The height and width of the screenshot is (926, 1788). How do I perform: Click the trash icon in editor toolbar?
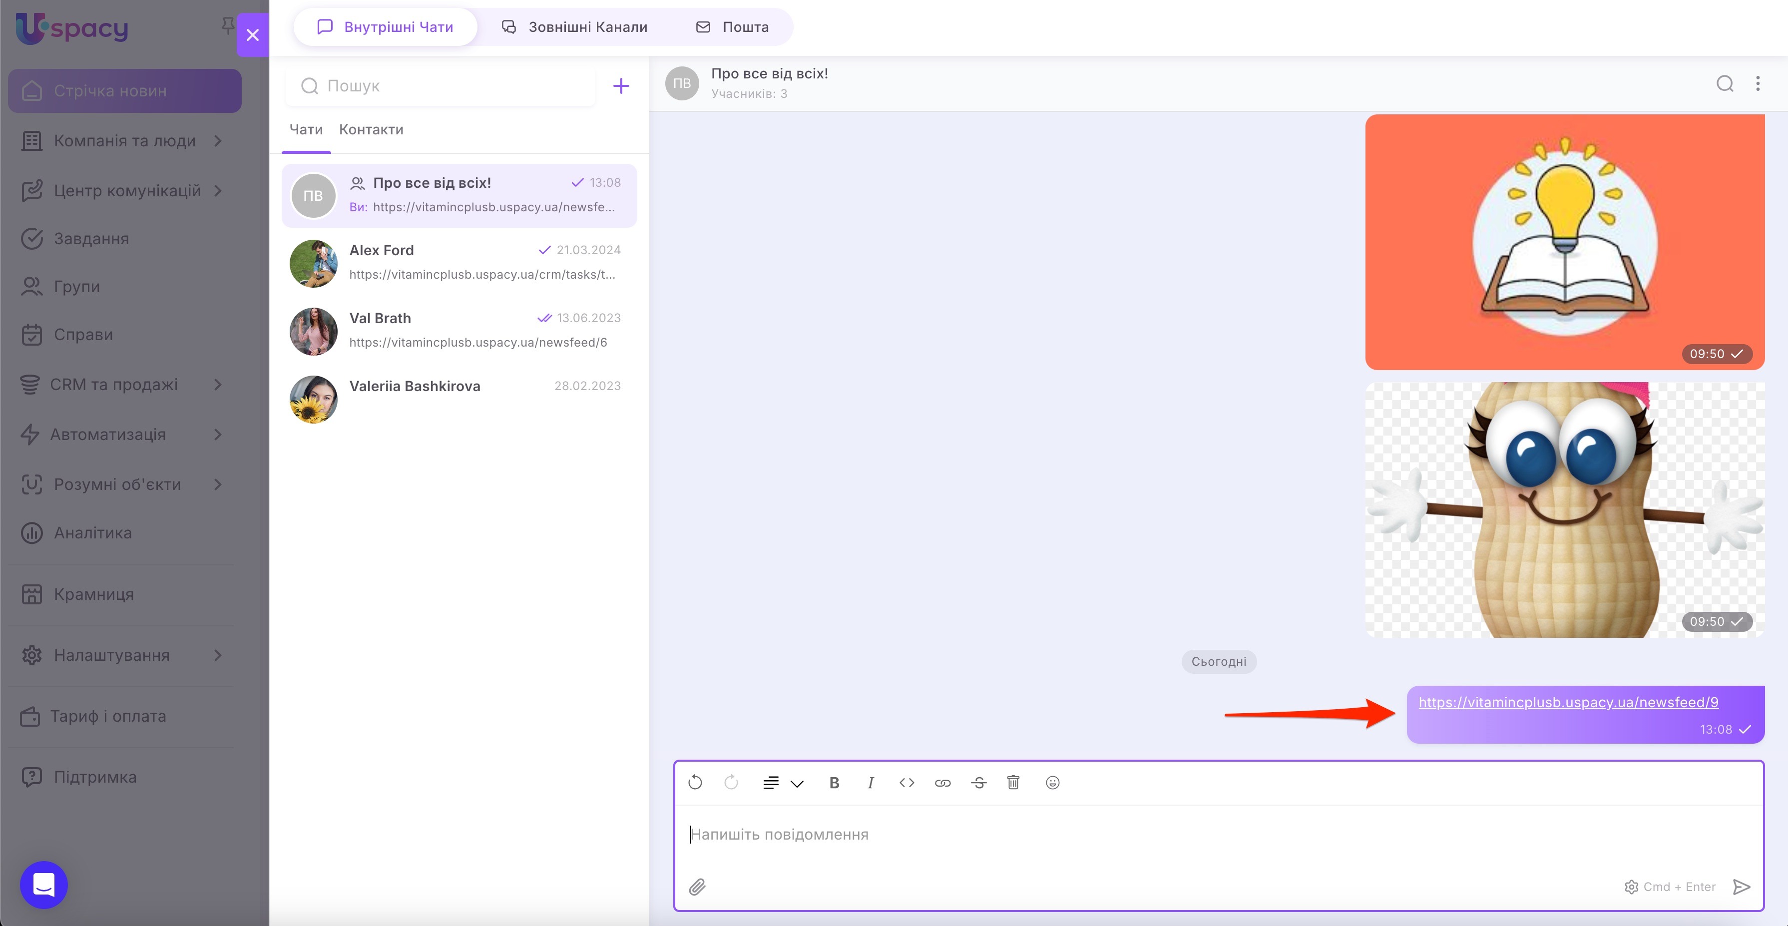[1013, 783]
